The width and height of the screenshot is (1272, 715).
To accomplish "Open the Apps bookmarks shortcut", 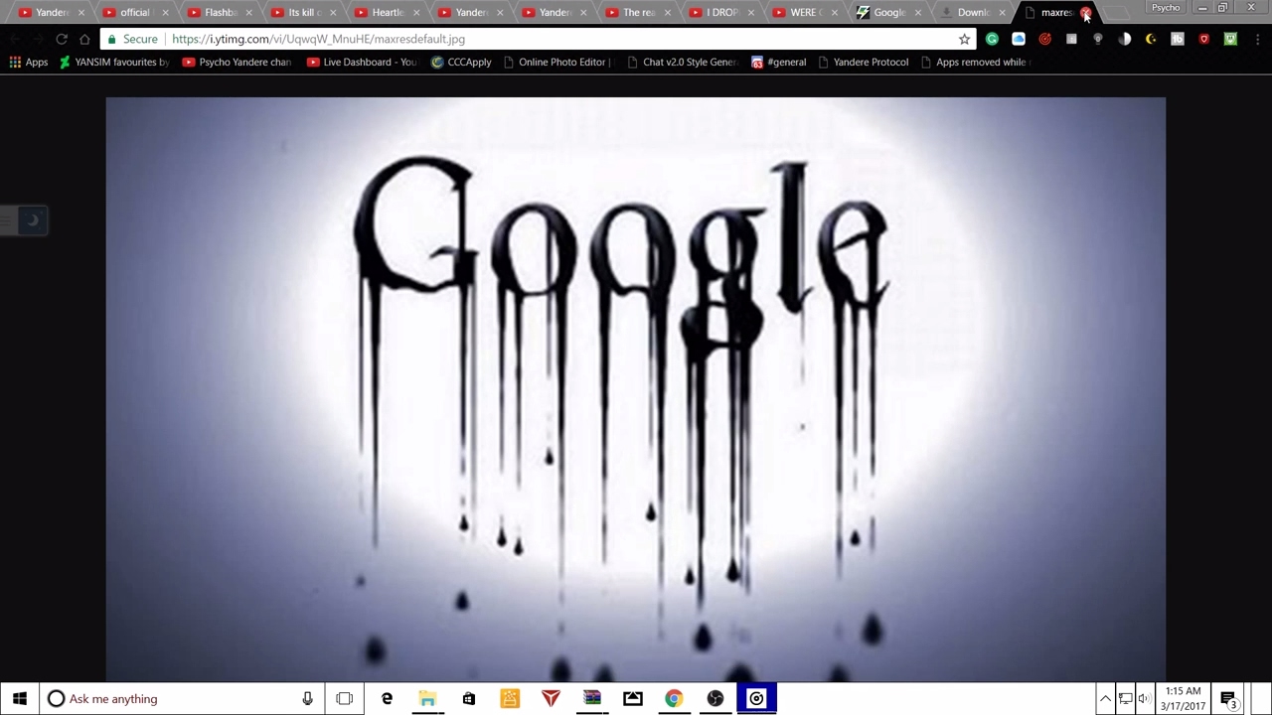I will point(29,62).
